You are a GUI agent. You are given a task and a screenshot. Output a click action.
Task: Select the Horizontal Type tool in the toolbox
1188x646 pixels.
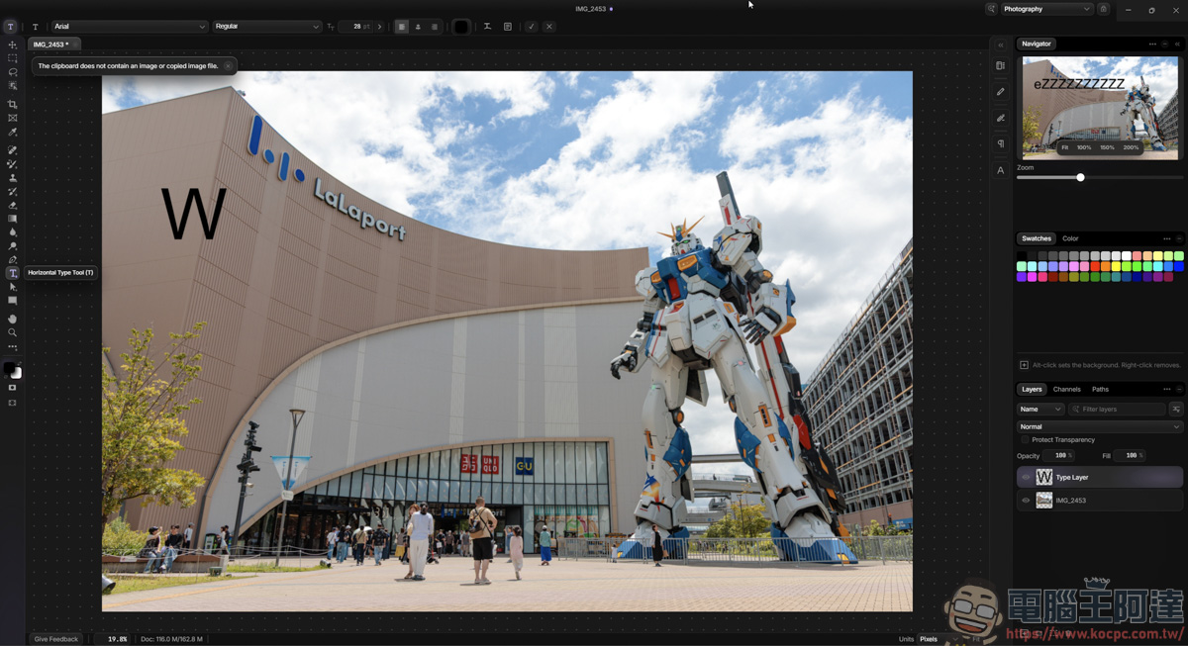(x=12, y=273)
